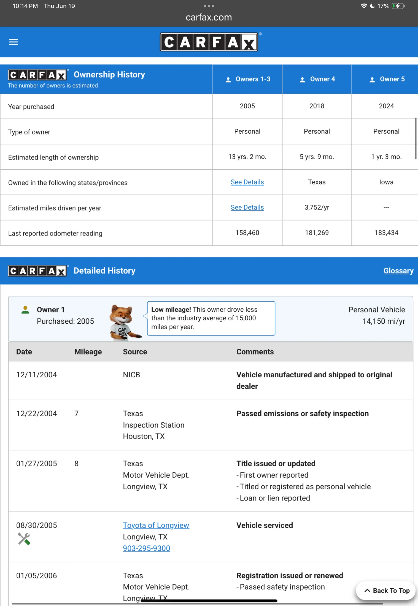The image size is (418, 606).
Task: Open the Glossary link
Action: [x=398, y=270]
